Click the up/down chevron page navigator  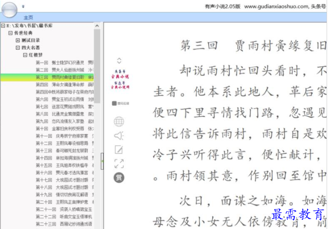(119, 61)
